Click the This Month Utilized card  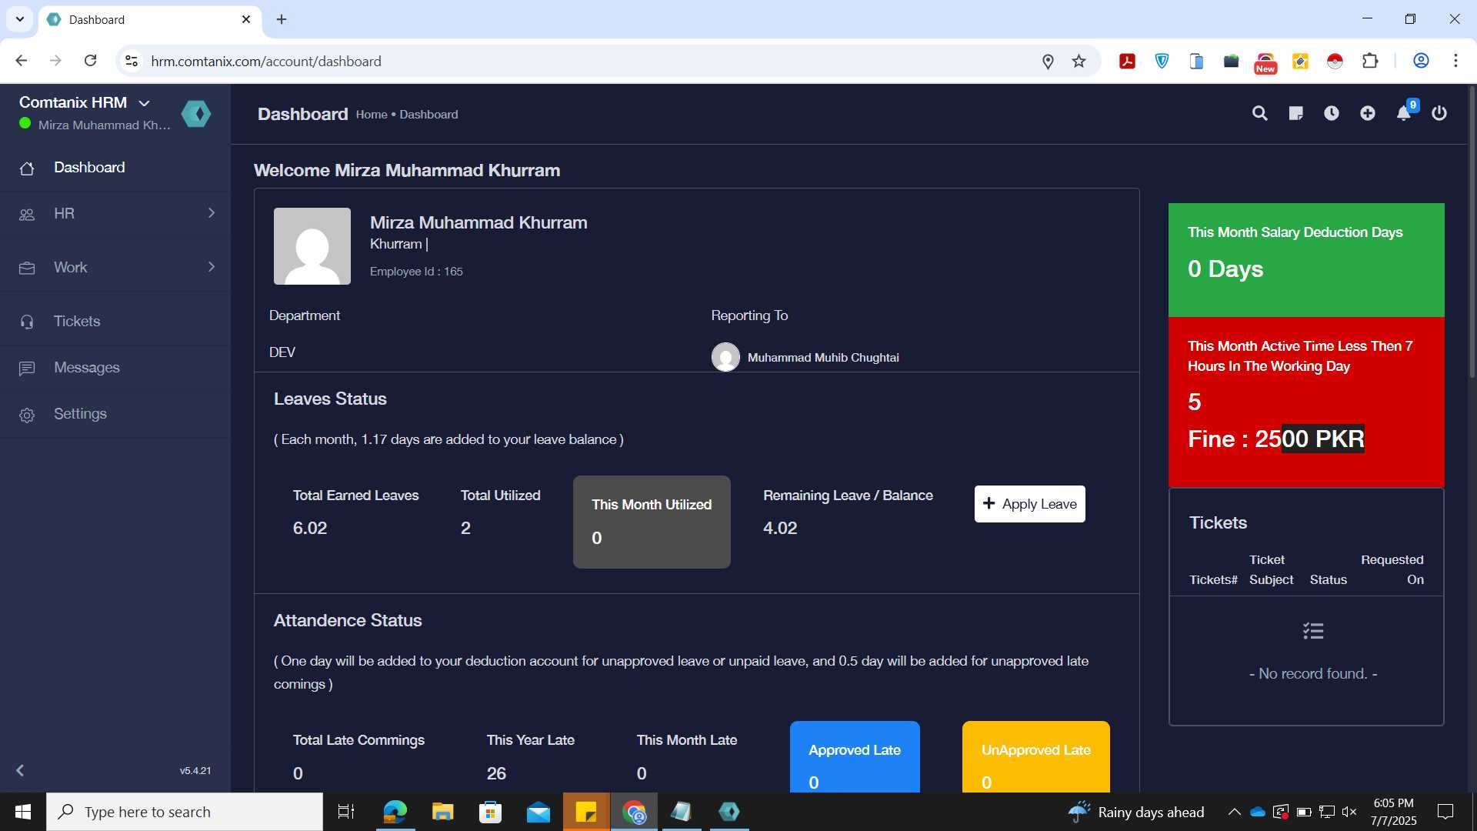tap(652, 522)
